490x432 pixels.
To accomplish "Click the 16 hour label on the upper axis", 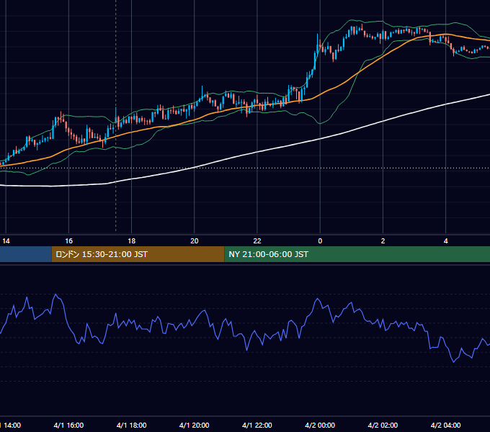I will pyautogui.click(x=68, y=241).
